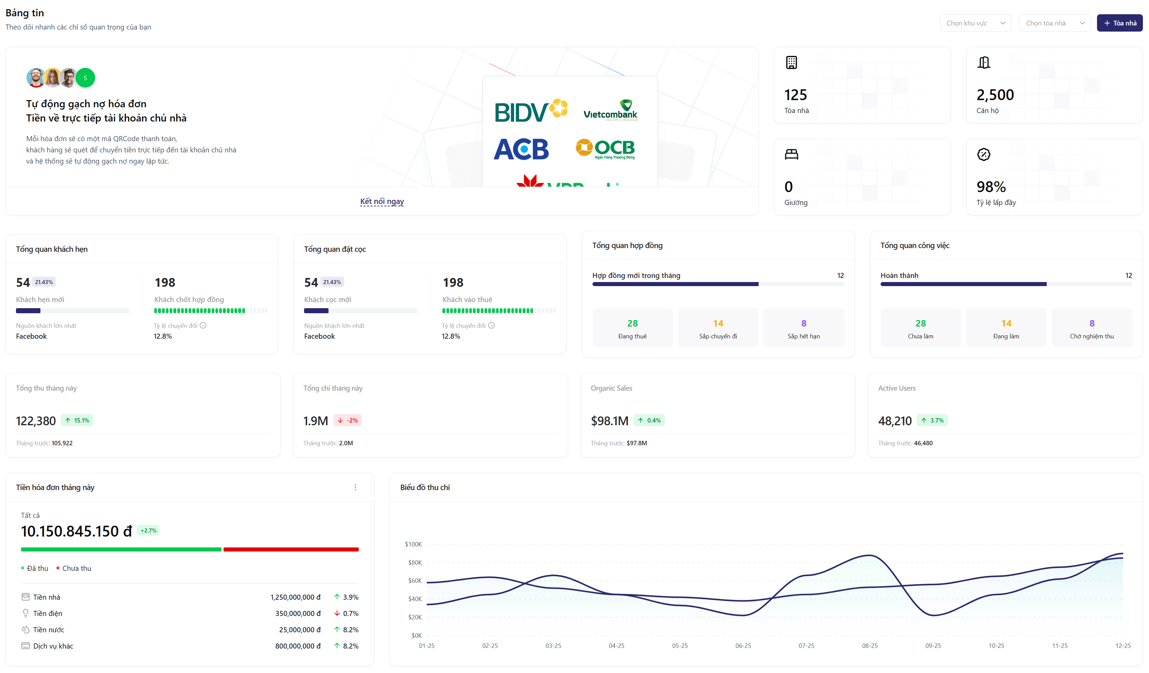Select the Chờ nghiệm thu task tile
This screenshot has height=673, width=1149.
coord(1092,328)
